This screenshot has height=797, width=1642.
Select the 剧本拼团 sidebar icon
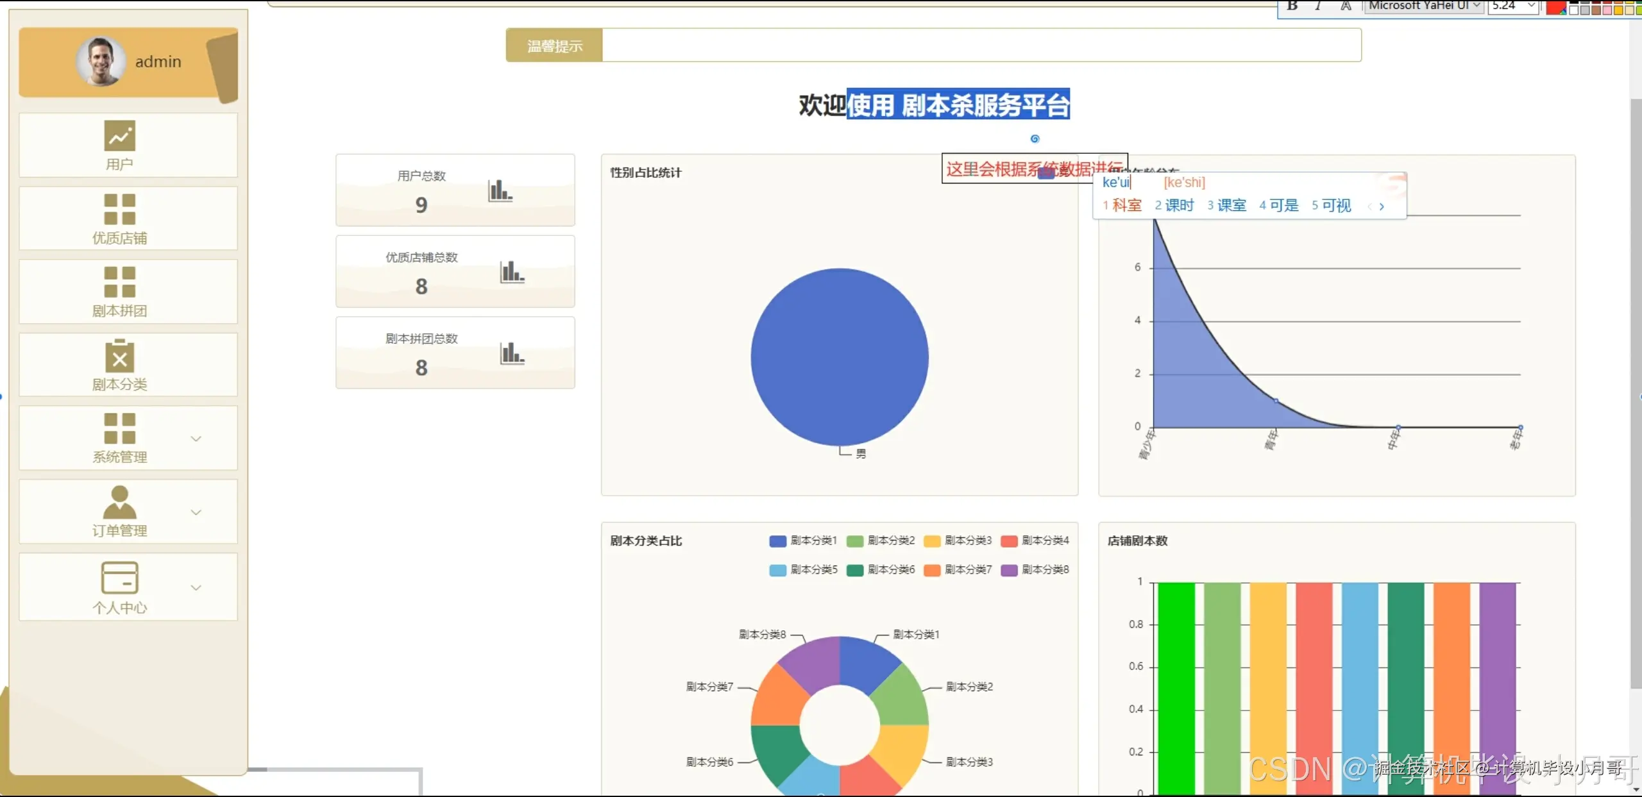point(119,282)
